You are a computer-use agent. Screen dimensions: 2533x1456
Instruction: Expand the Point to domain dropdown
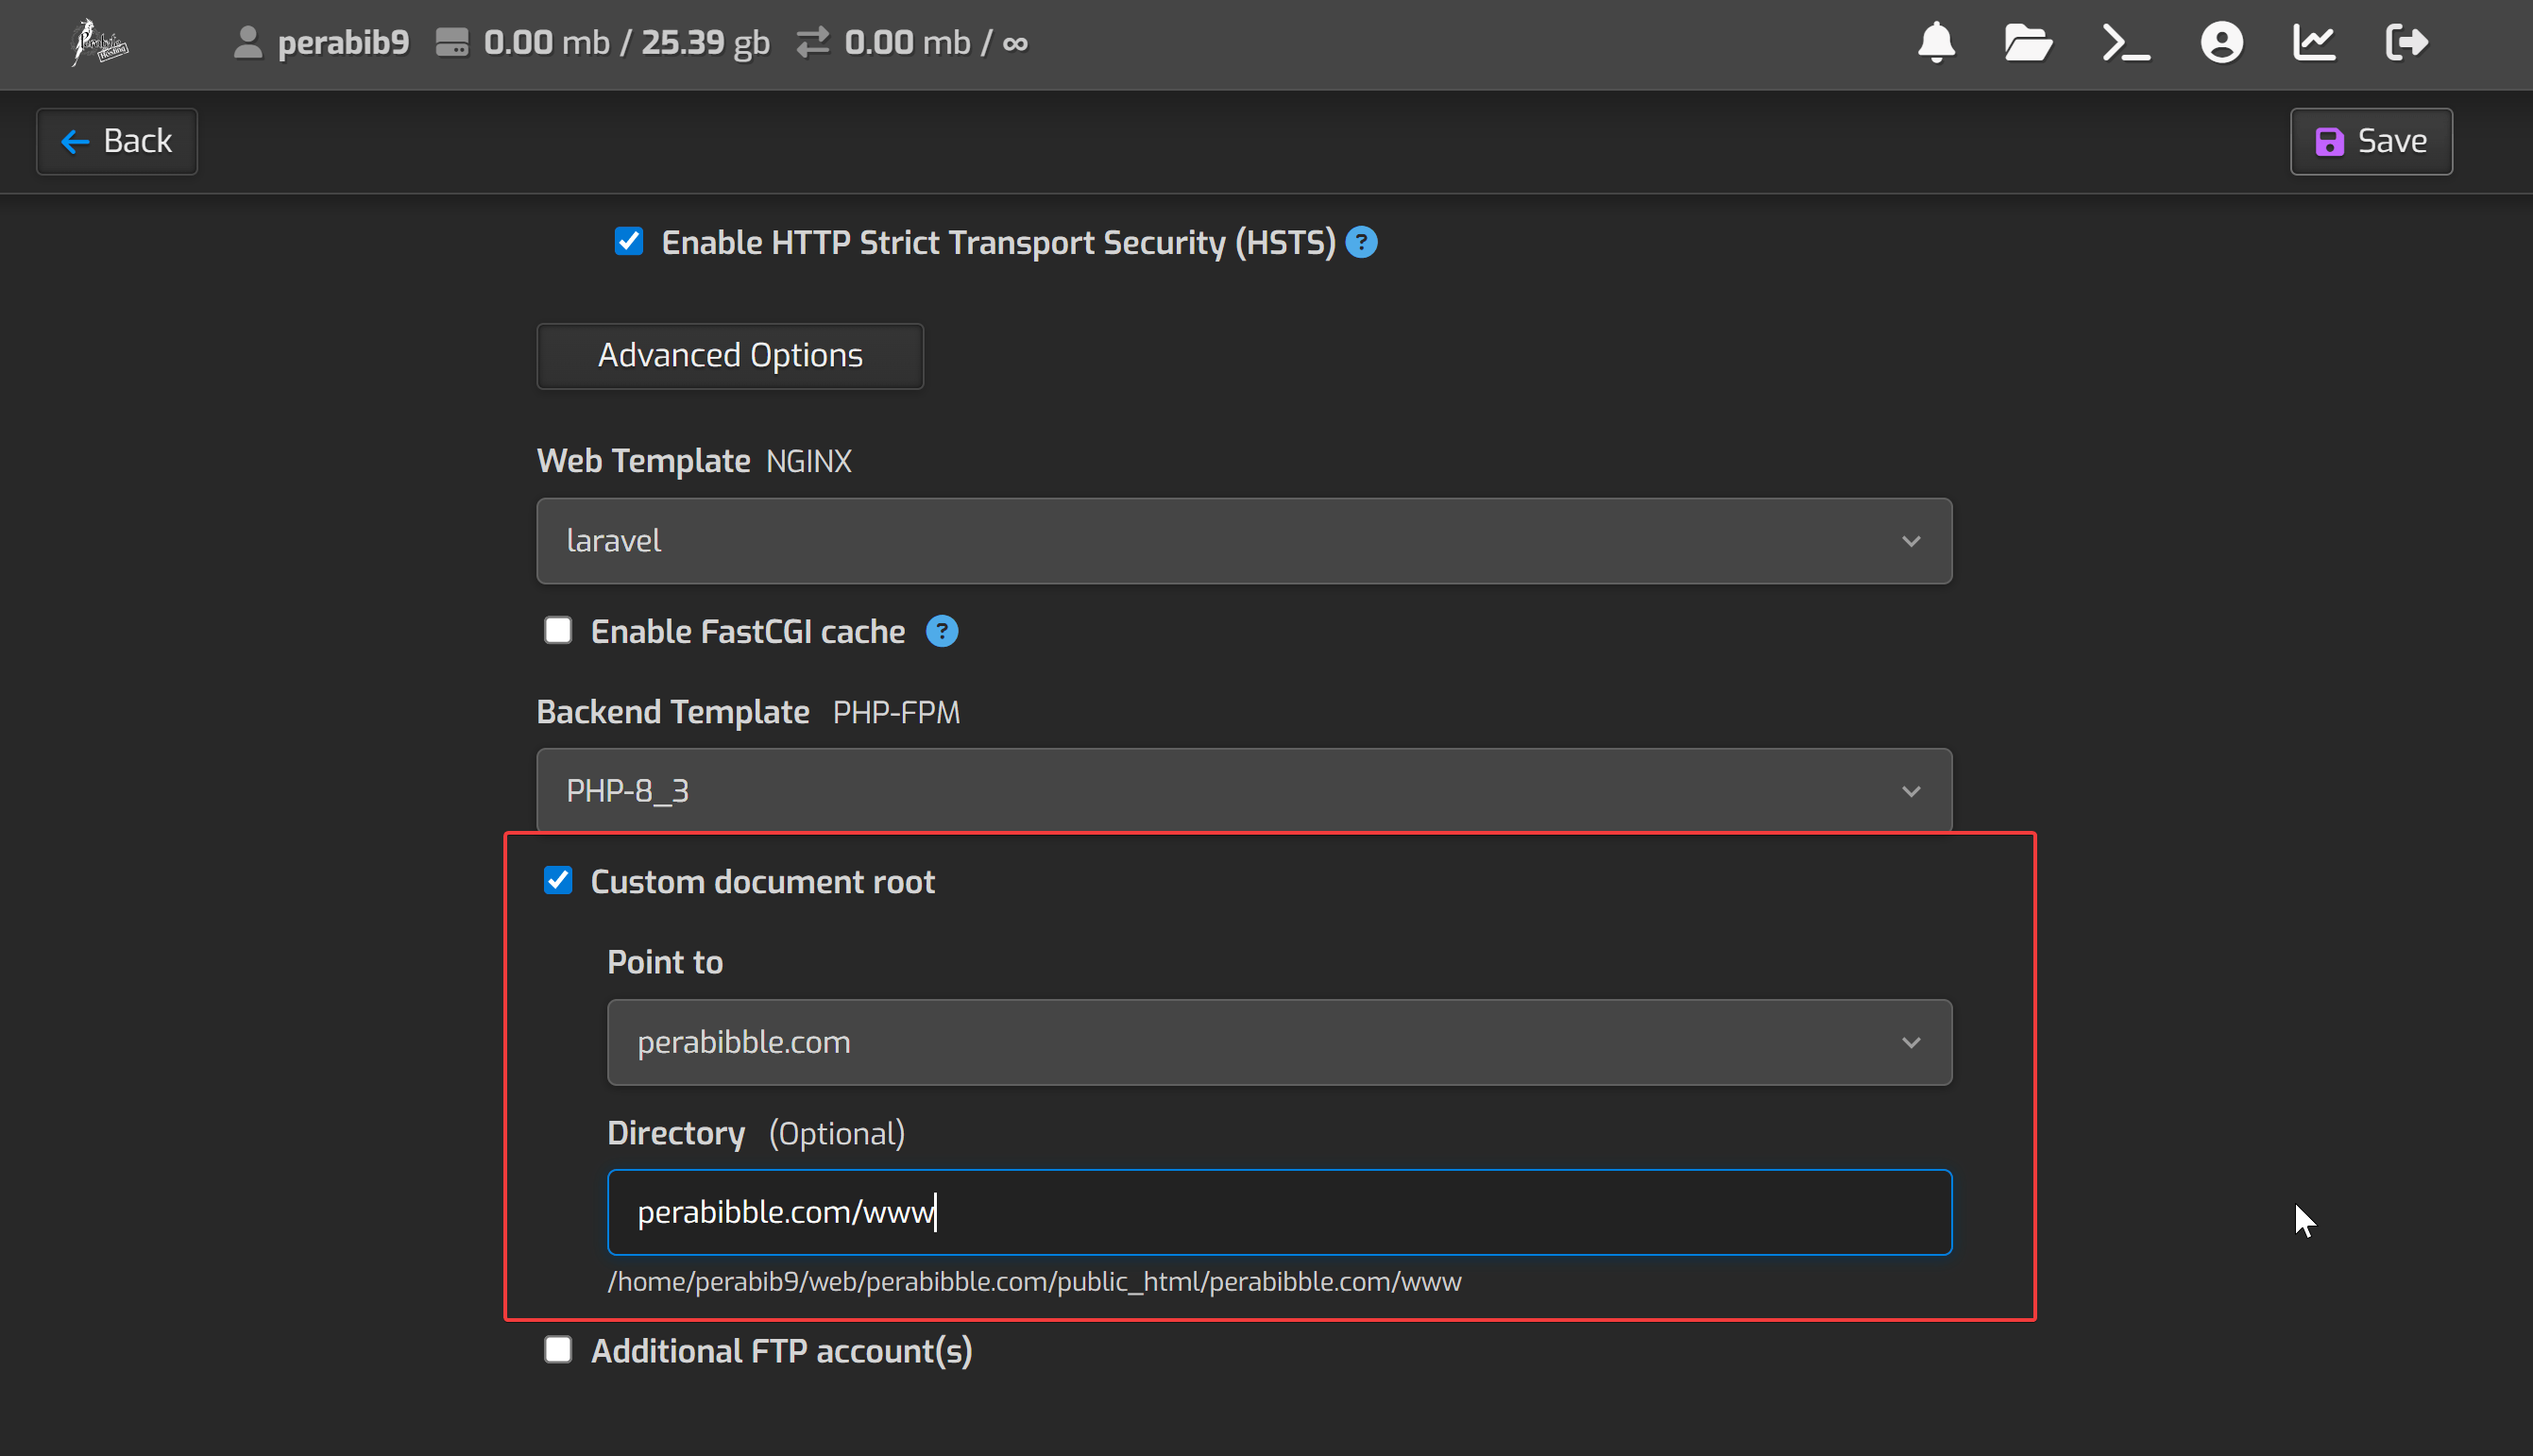coord(1278,1042)
